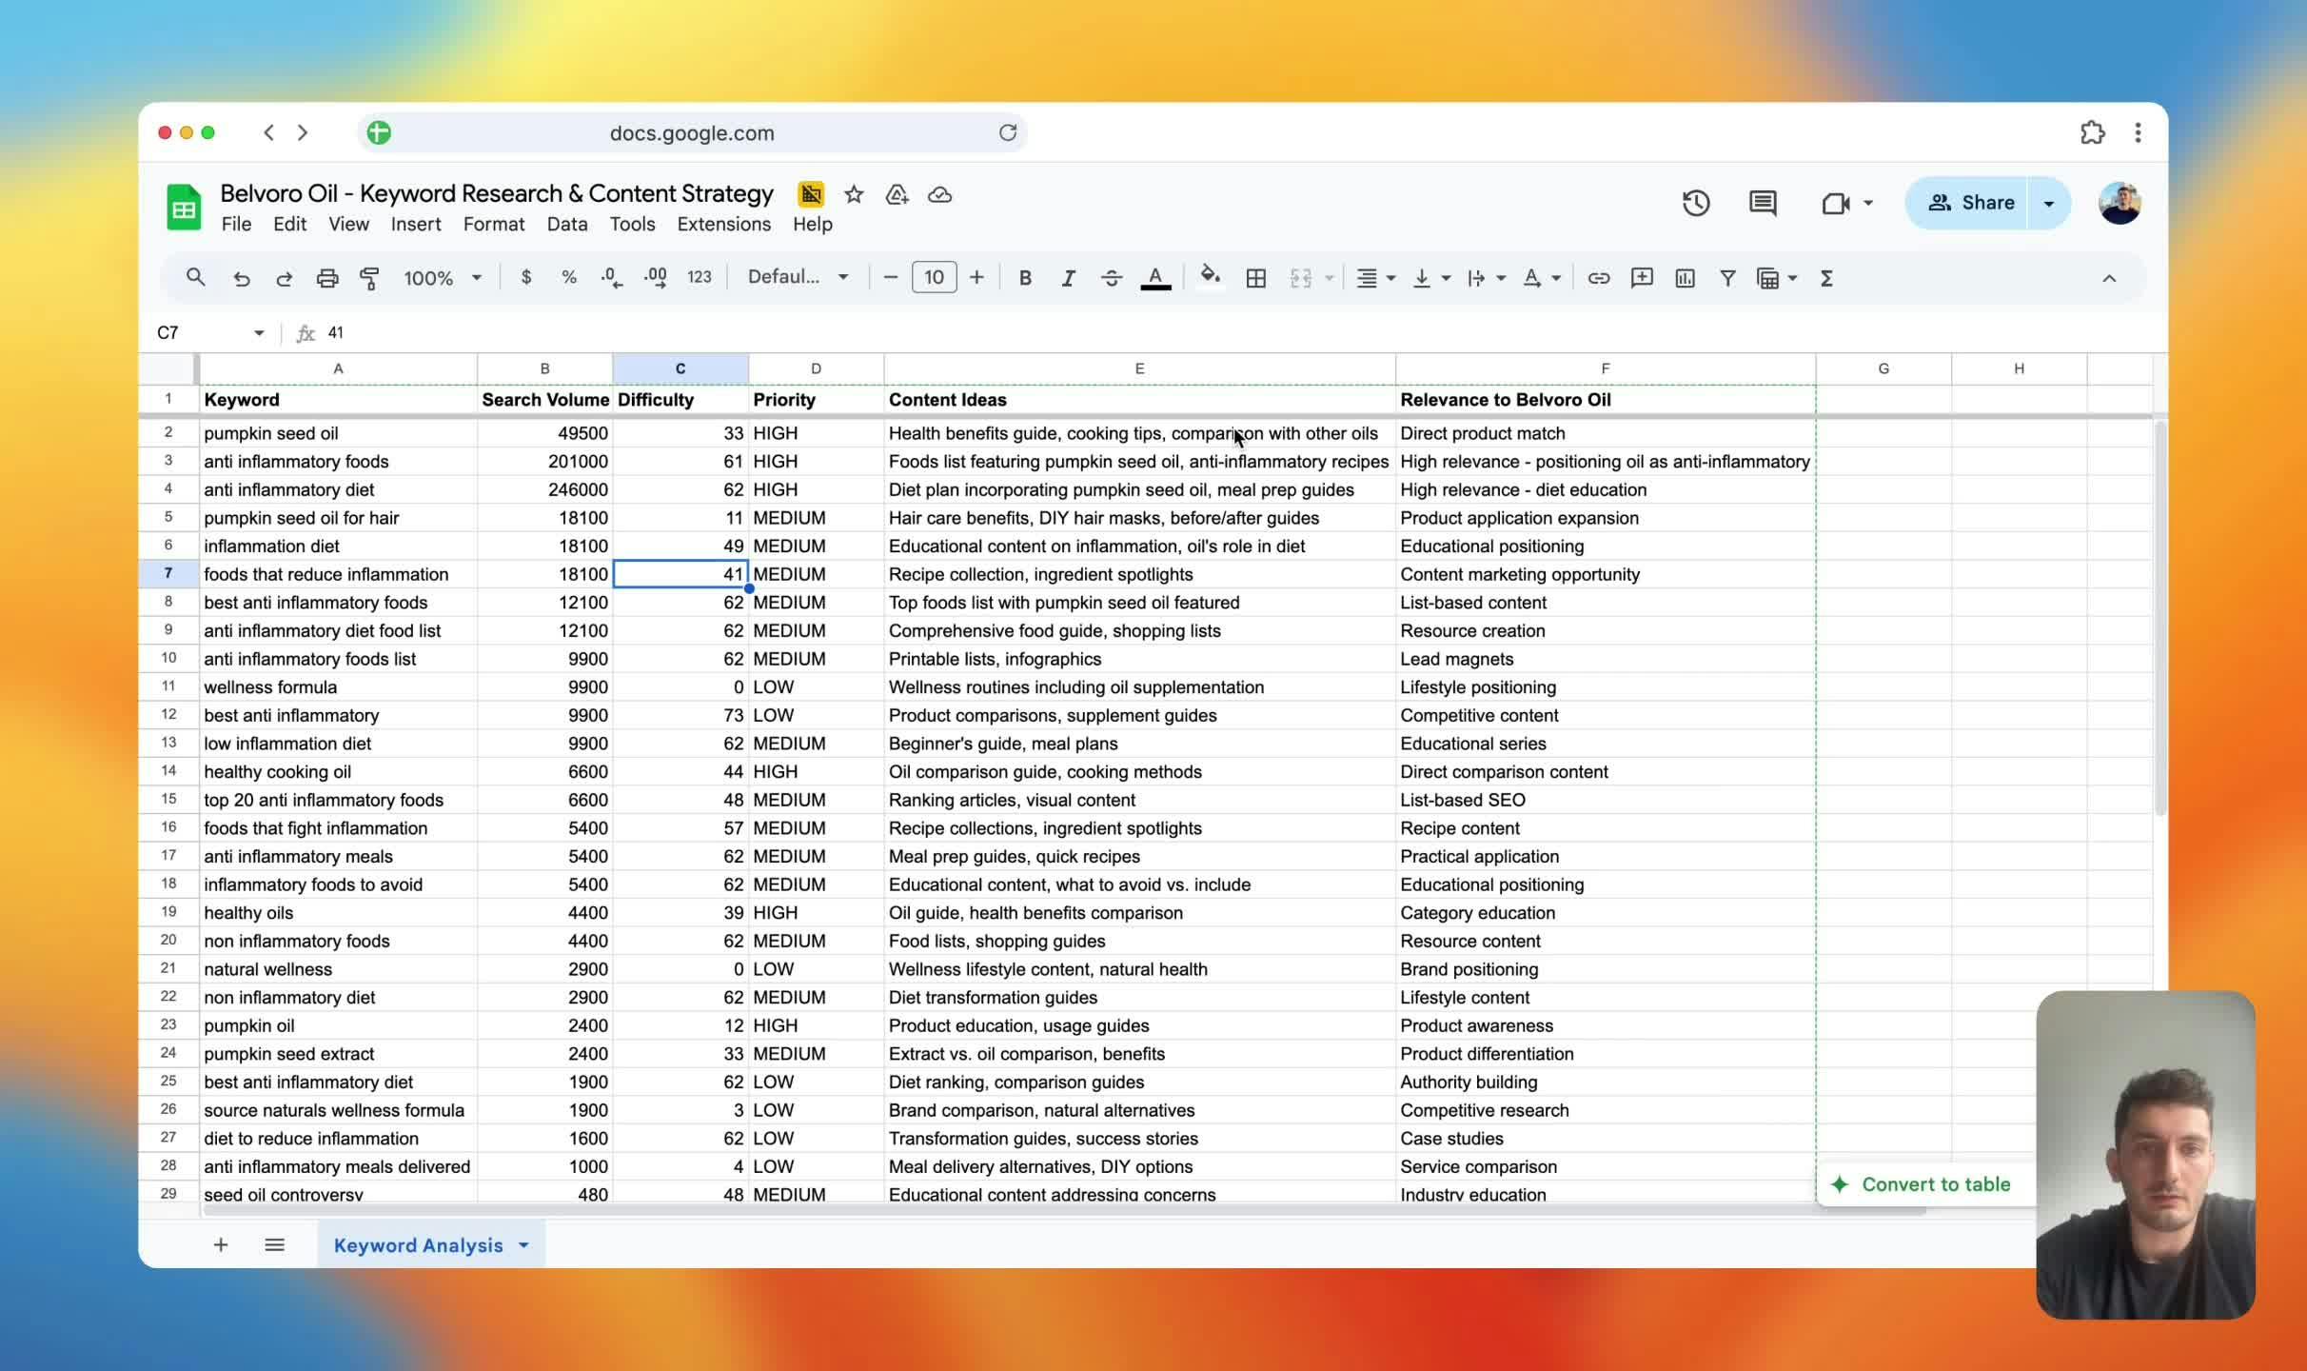The height and width of the screenshot is (1371, 2307).
Task: Insert a chart
Action: [x=1686, y=278]
